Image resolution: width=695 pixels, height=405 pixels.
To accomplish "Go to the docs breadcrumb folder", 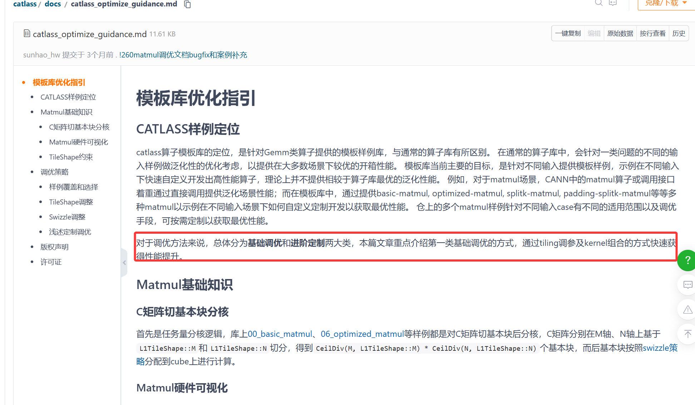I will coord(53,4).
